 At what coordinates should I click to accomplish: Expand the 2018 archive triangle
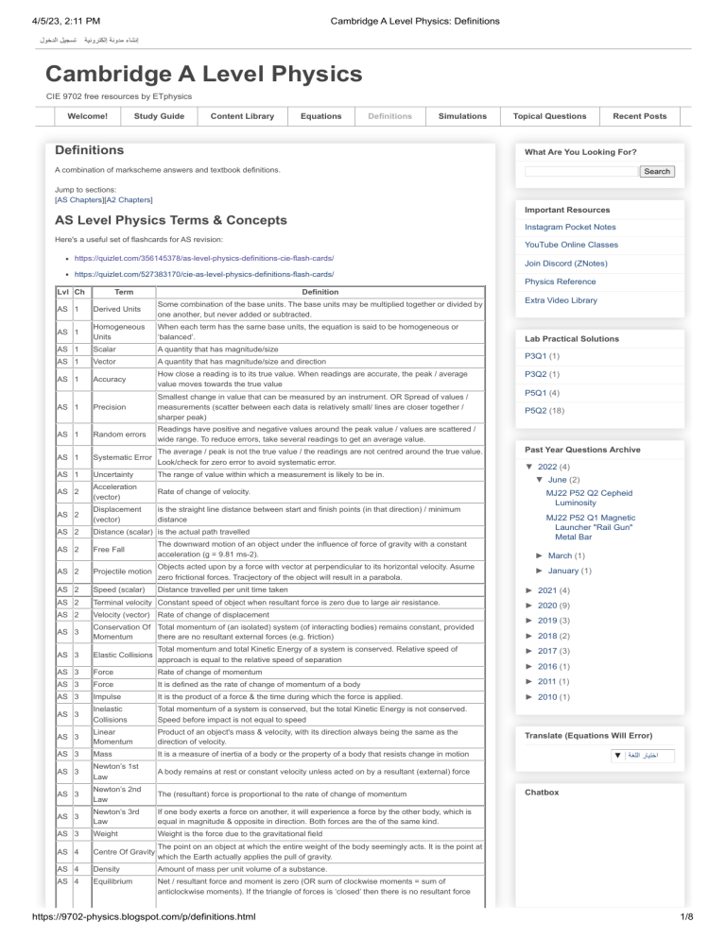click(x=529, y=636)
